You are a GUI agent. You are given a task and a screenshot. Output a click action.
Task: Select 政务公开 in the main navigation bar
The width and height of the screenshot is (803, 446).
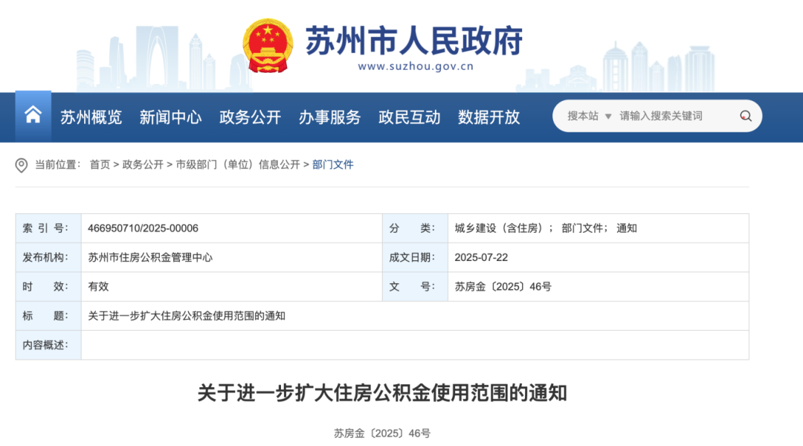[x=250, y=117]
